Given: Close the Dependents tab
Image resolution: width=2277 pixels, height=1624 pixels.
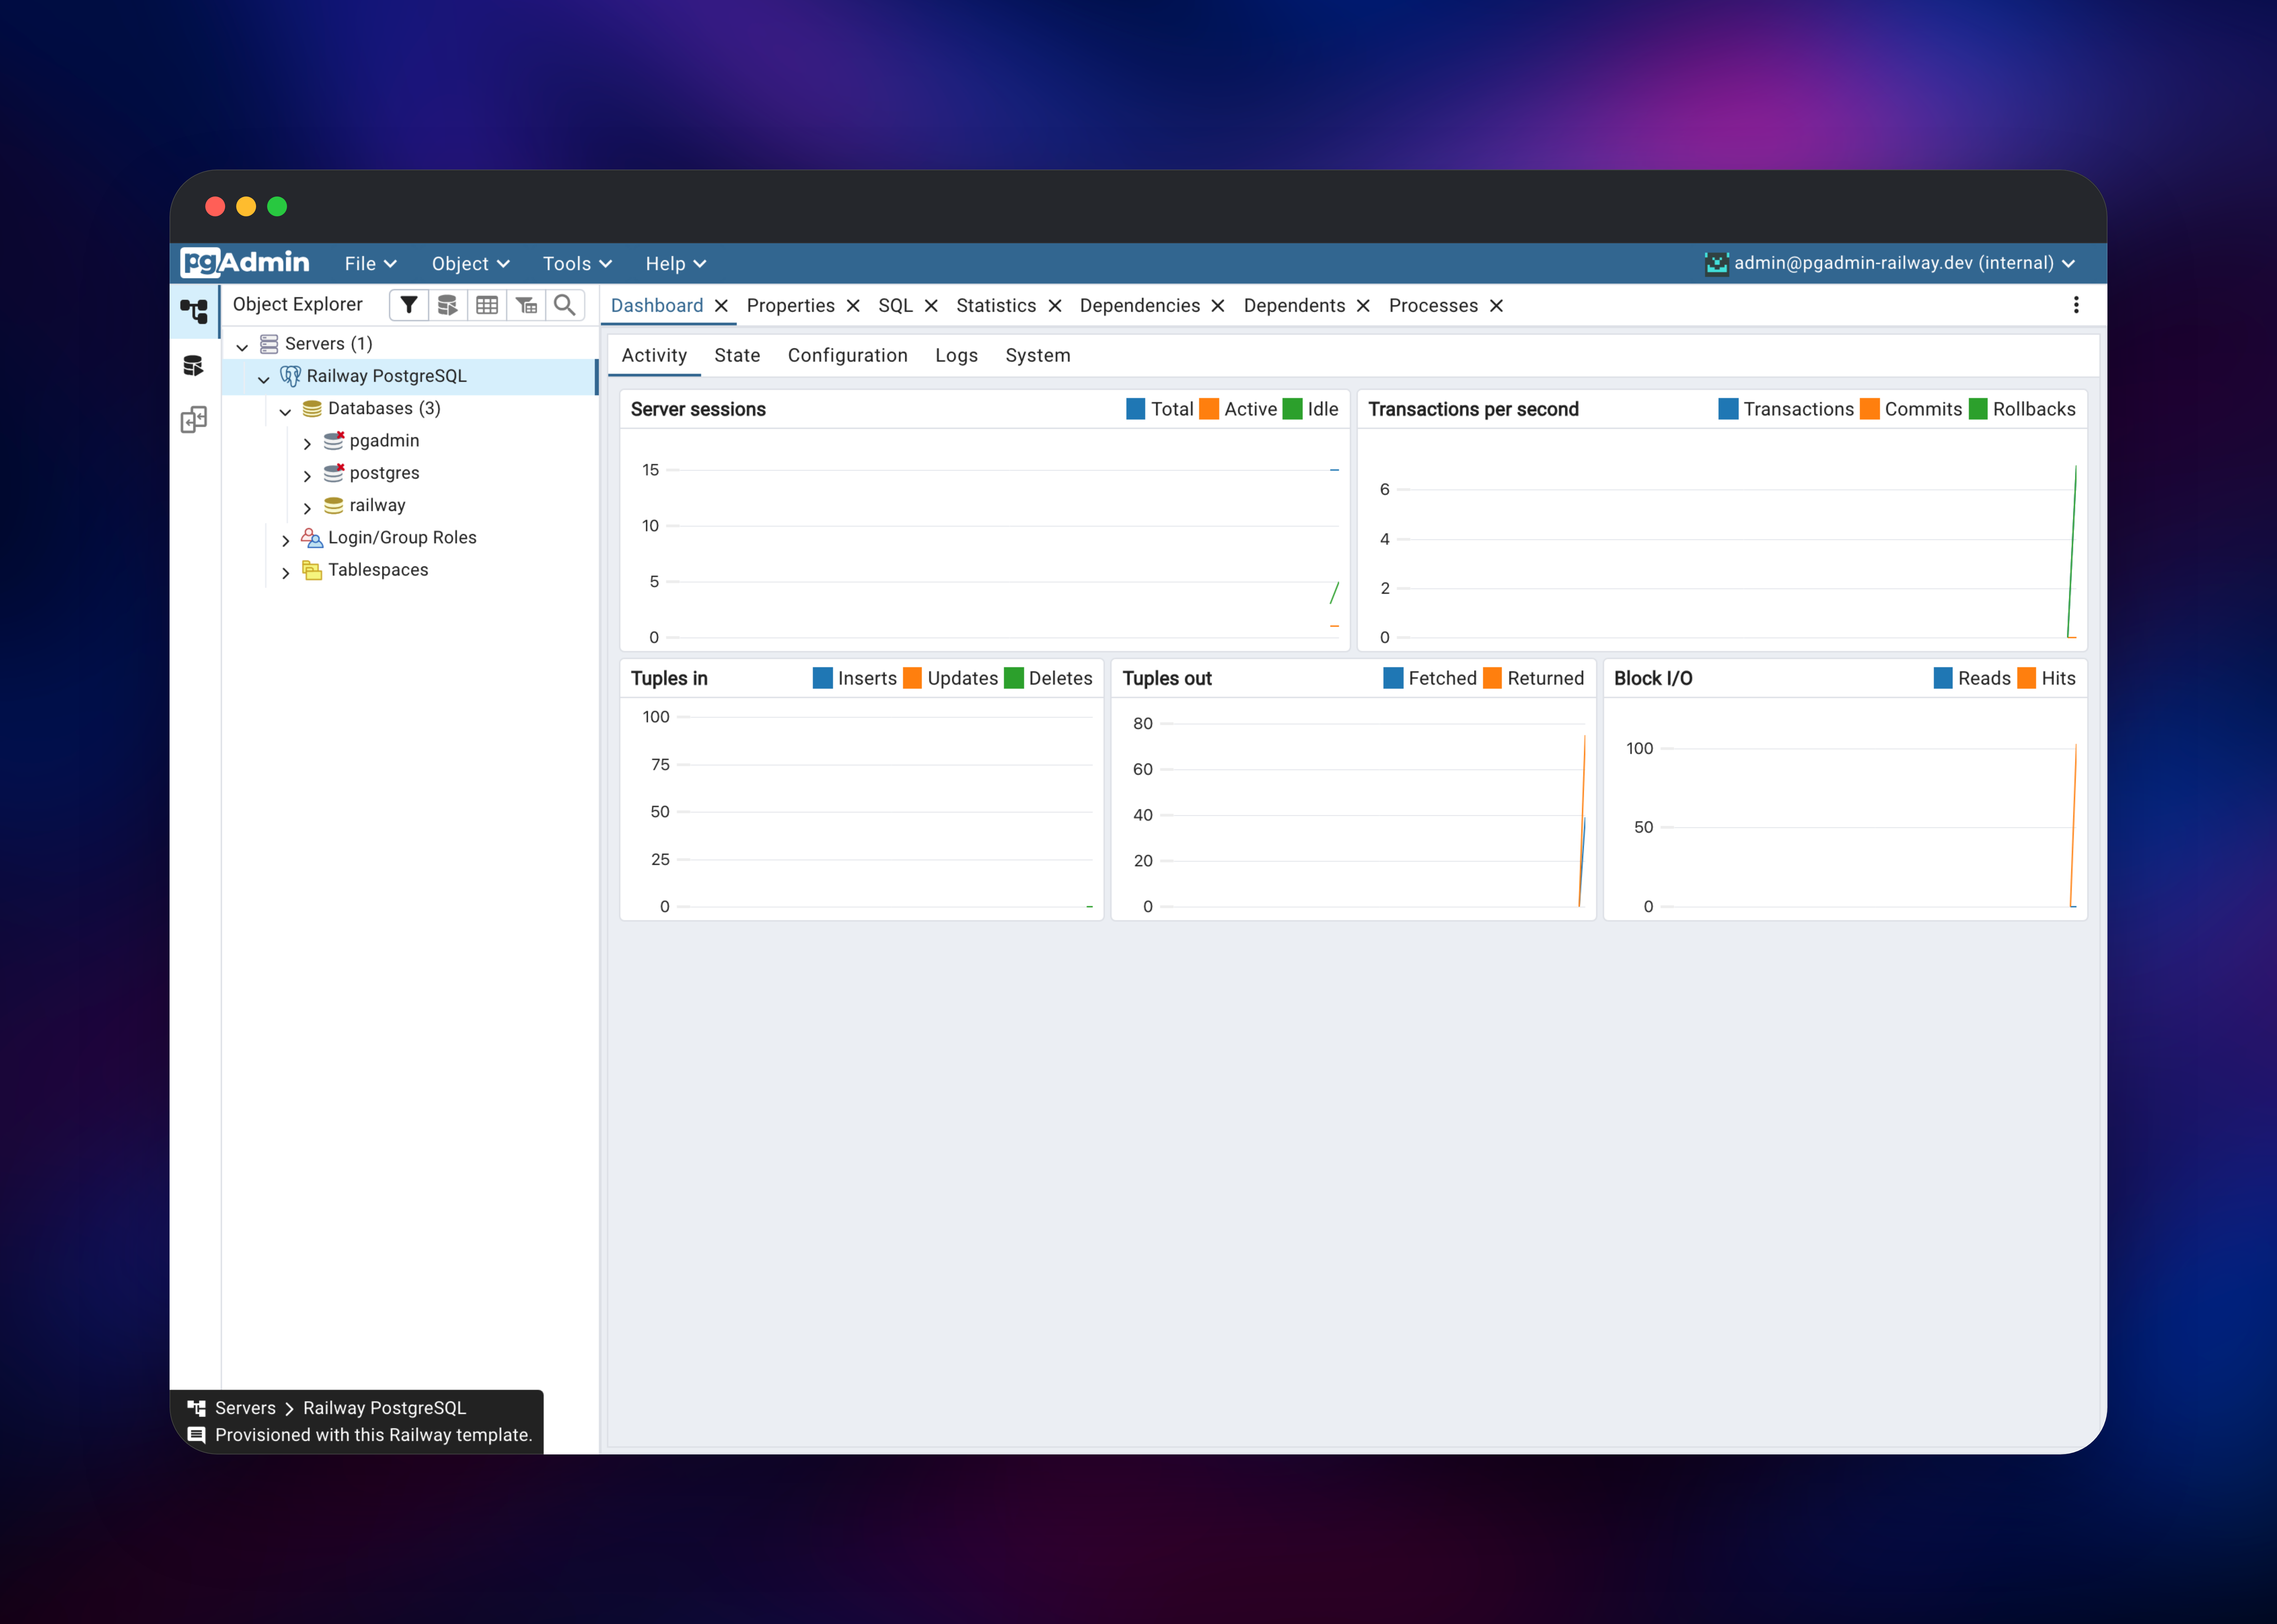Looking at the screenshot, I should (x=1363, y=306).
